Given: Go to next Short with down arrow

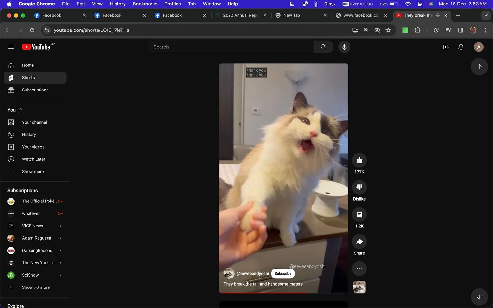Looking at the screenshot, I should pos(479,297).
